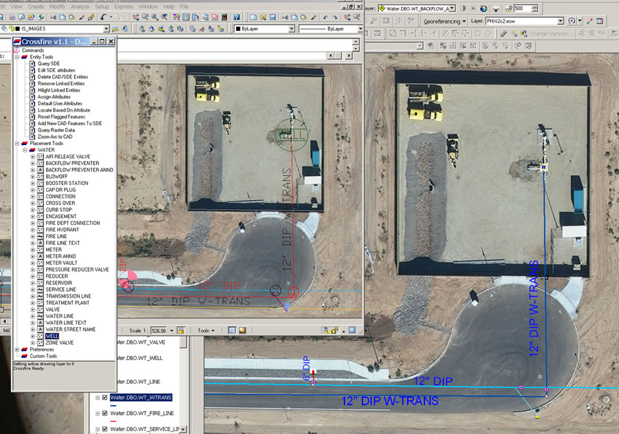Collapse the Water.DBO.WT_WTRANS layer legend

pos(97,398)
